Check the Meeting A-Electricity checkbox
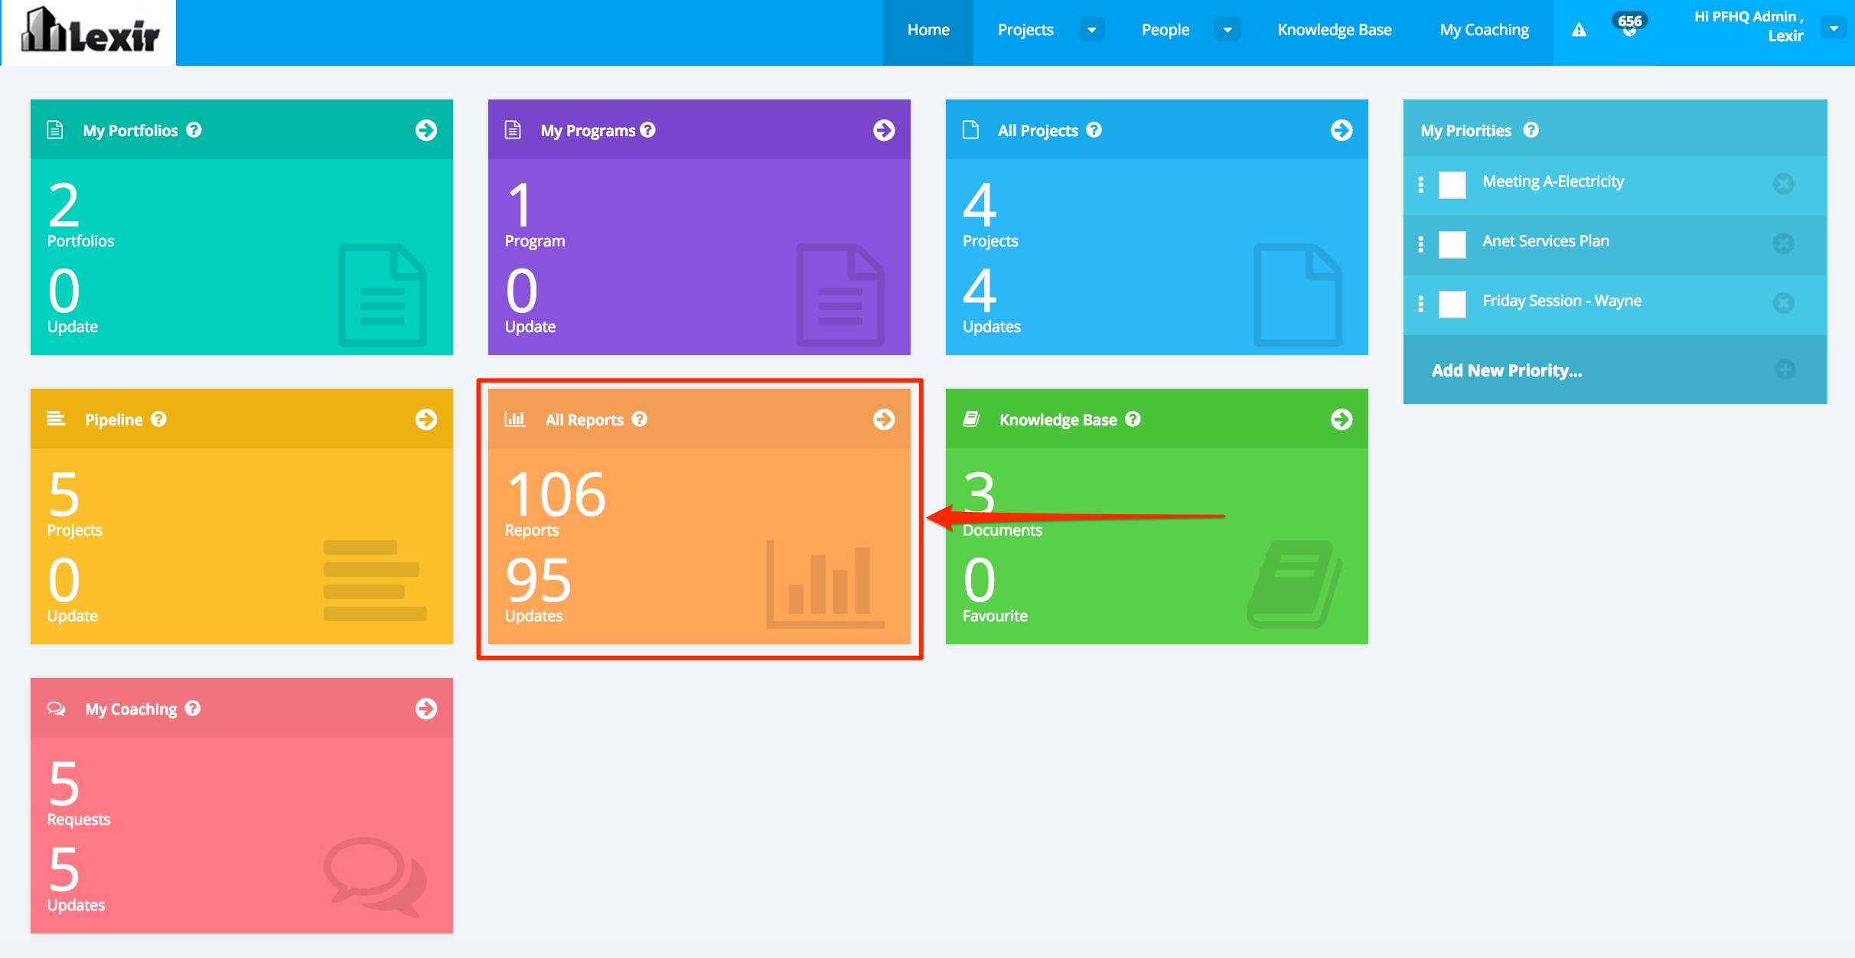Image resolution: width=1855 pixels, height=958 pixels. pos(1452,184)
